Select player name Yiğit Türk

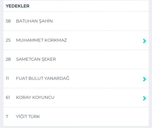(28, 116)
